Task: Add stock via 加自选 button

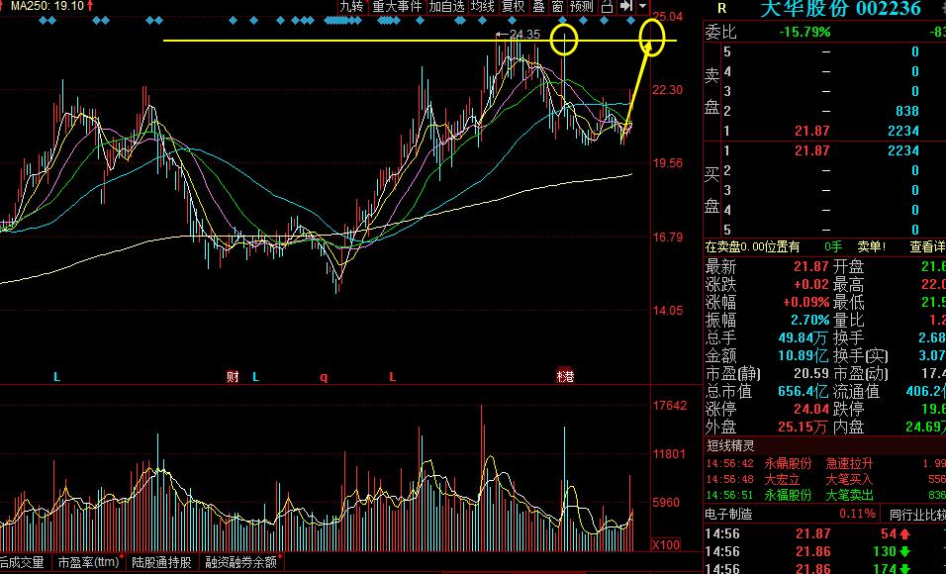Action: point(447,7)
